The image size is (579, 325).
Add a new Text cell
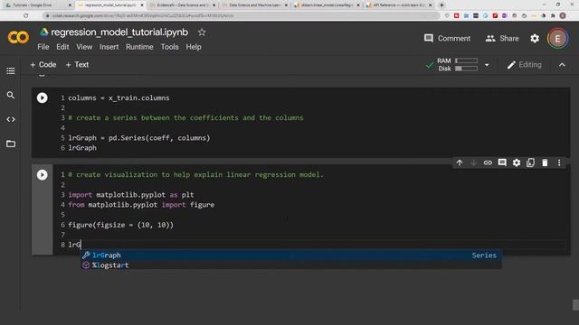point(77,65)
